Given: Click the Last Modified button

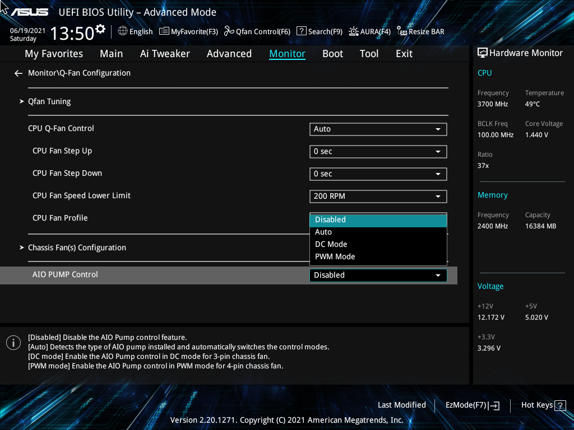Looking at the screenshot, I should (401, 405).
